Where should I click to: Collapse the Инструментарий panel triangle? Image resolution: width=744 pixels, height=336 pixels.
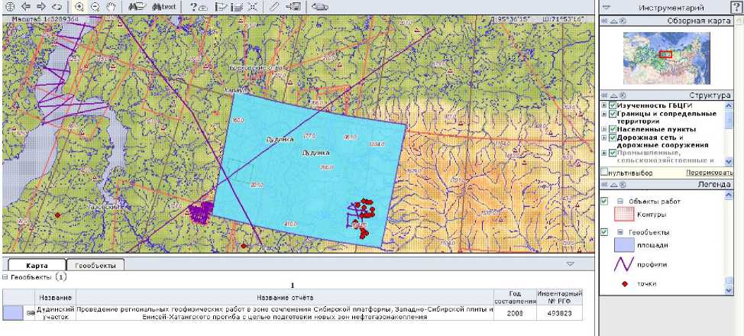(606, 8)
